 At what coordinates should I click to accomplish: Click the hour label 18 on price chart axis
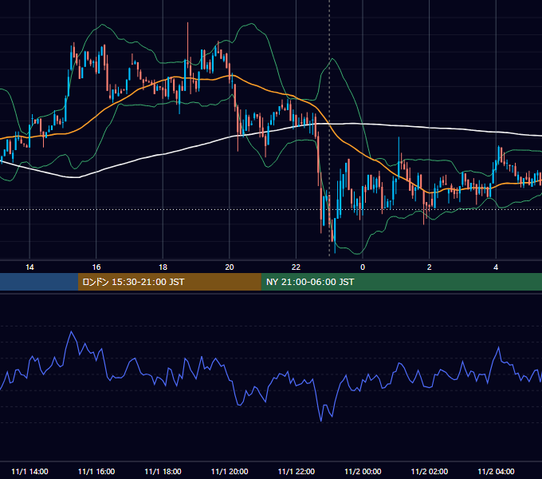click(x=163, y=267)
